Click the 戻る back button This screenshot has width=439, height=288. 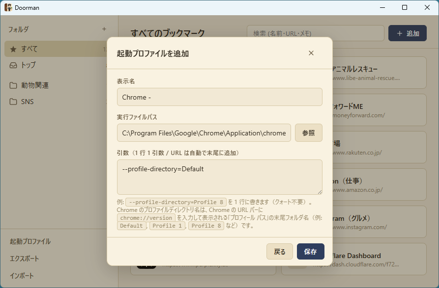pos(279,251)
